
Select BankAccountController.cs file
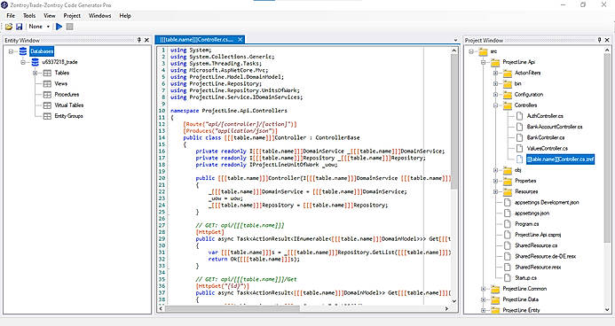click(555, 127)
